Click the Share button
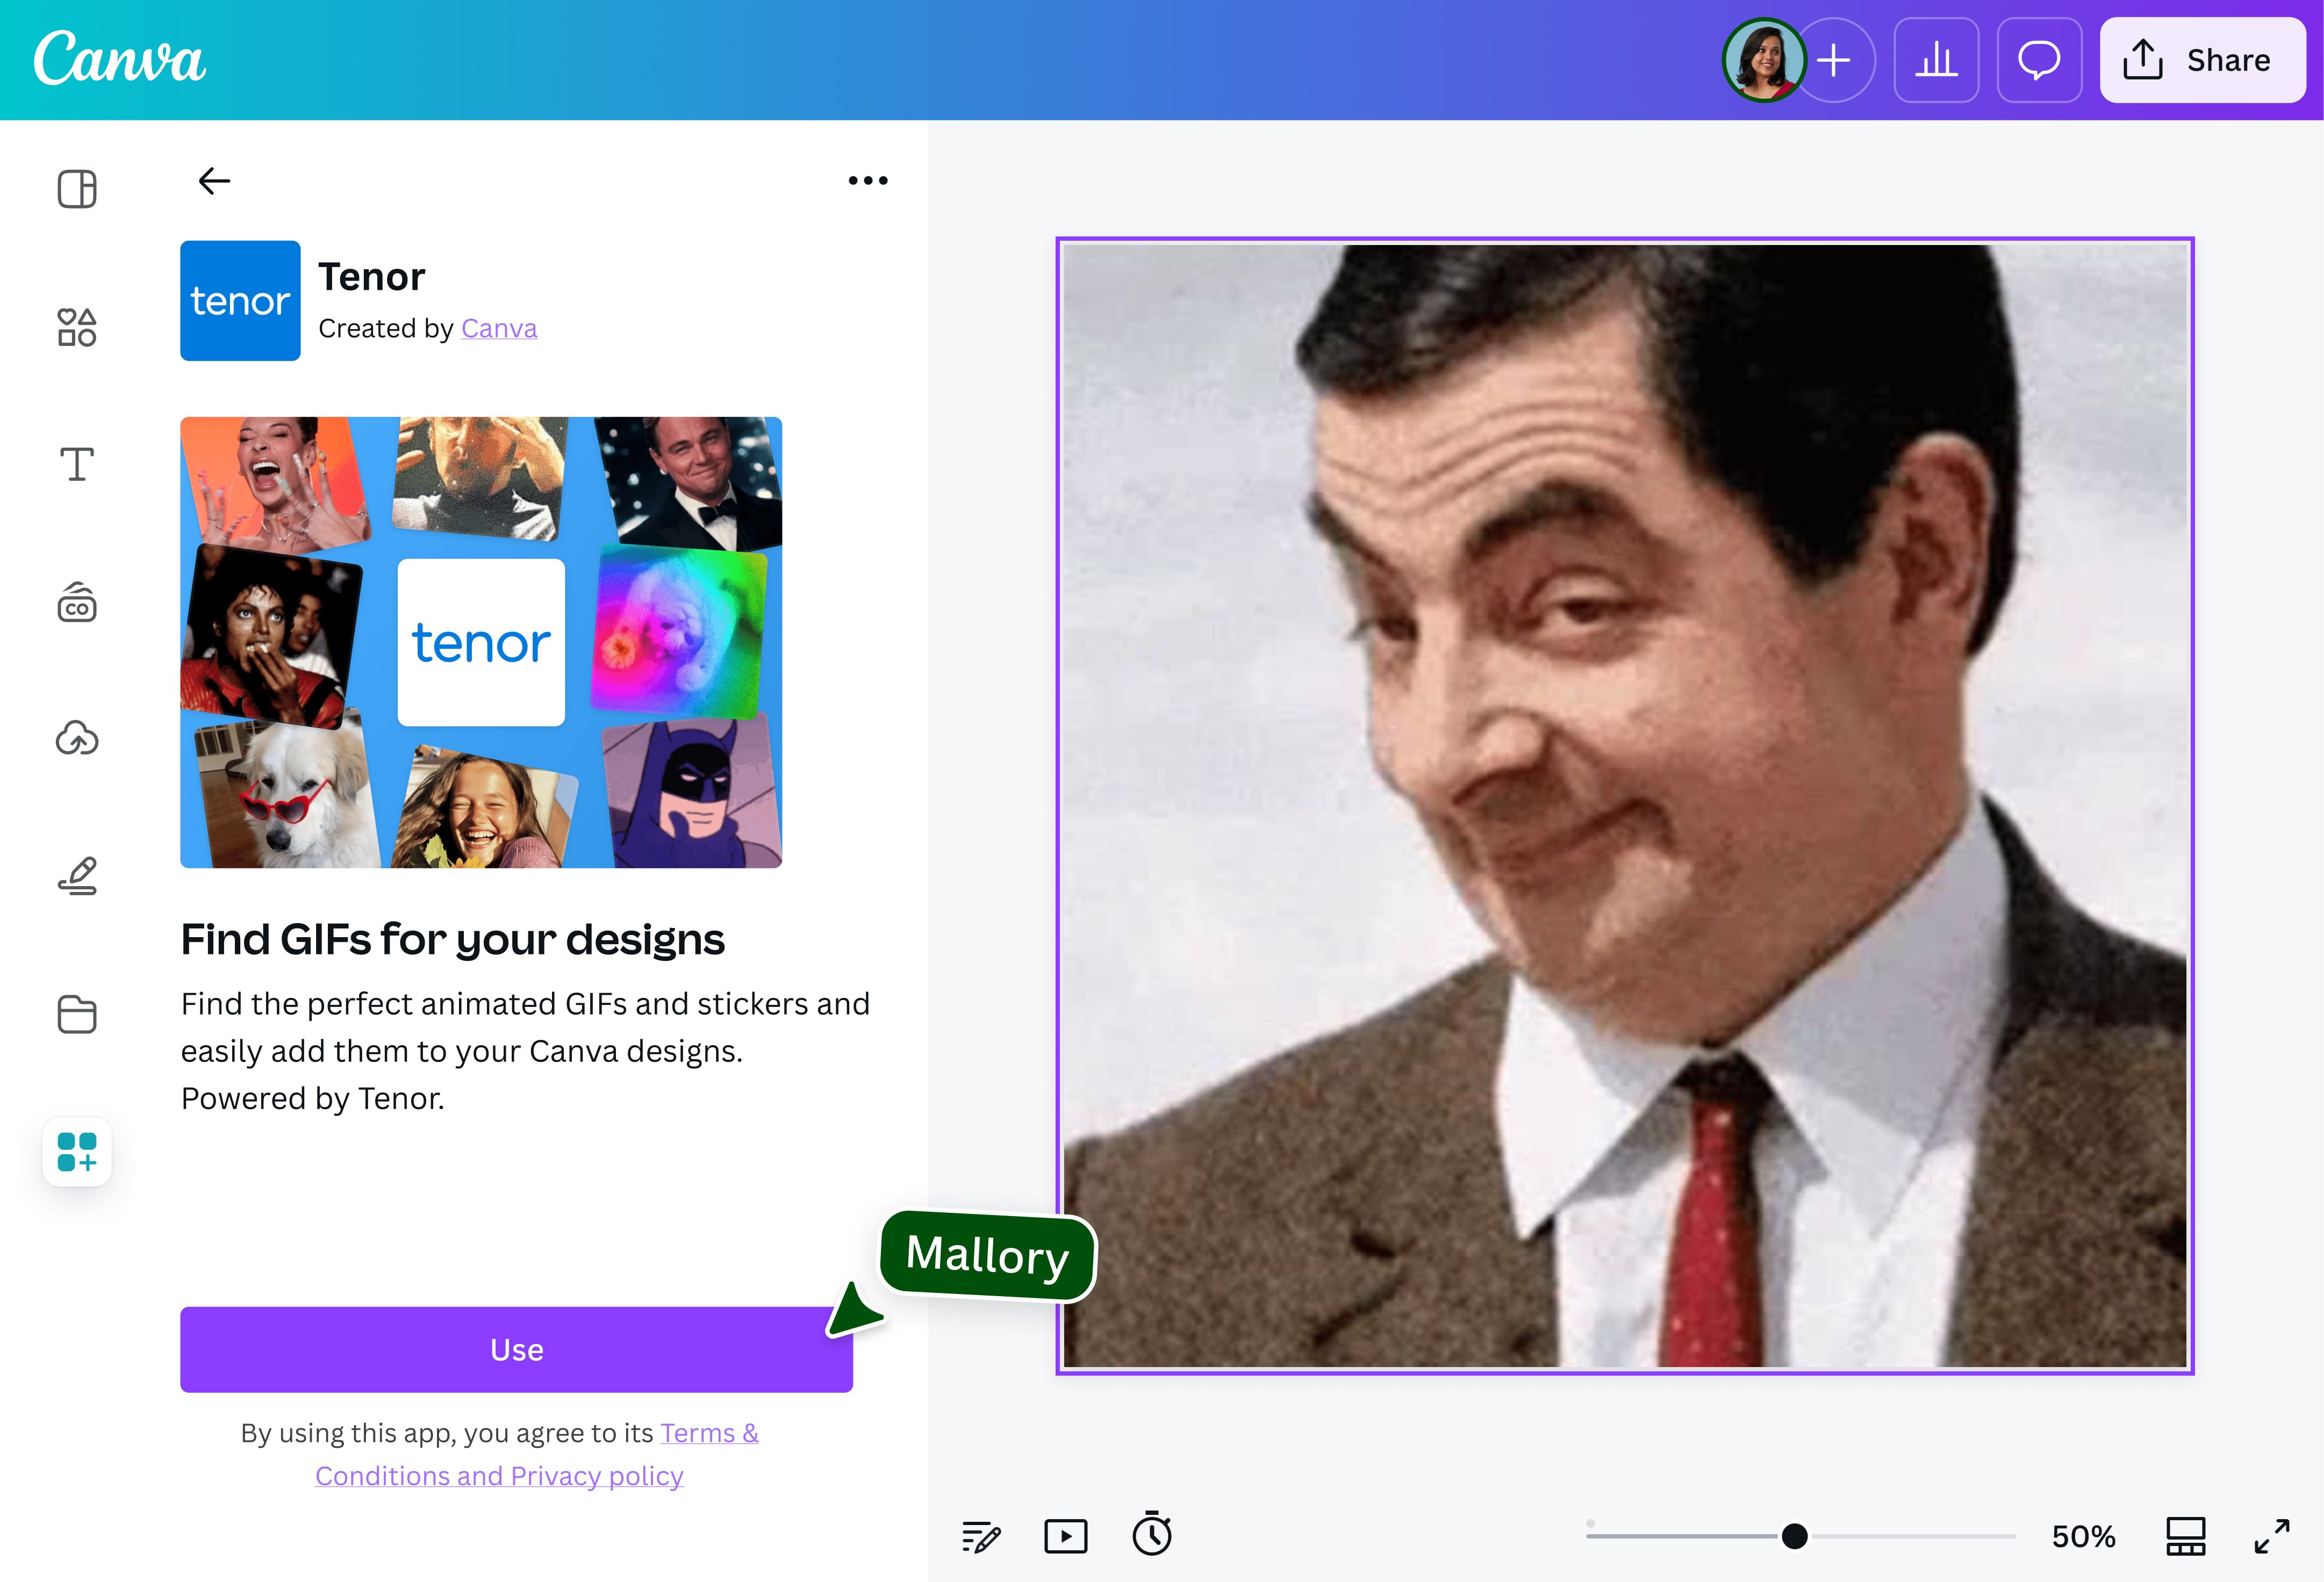The height and width of the screenshot is (1582, 2324). 2202,60
